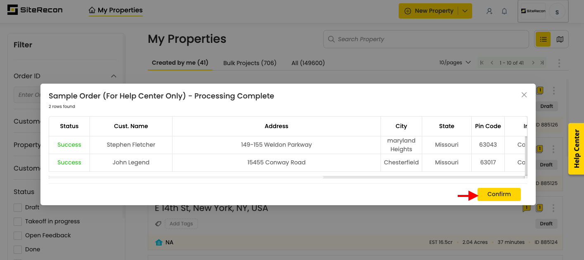The width and height of the screenshot is (584, 260).
Task: Collapse the Order ID filter section
Action: tap(113, 76)
